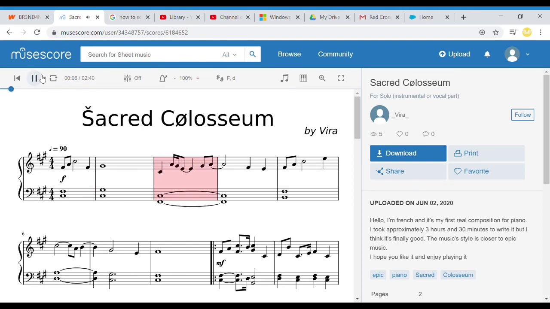Click the comments count icon
This screenshot has height=309, width=550.
425,134
